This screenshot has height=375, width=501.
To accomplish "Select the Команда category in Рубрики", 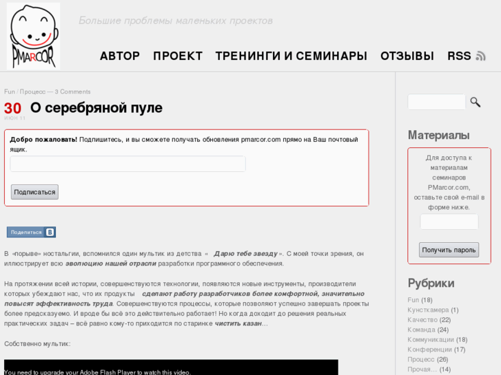I will (x=421, y=330).
